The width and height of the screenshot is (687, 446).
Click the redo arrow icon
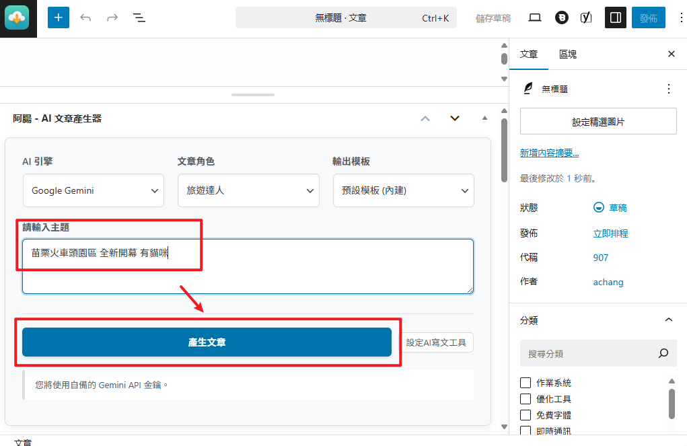[112, 17]
